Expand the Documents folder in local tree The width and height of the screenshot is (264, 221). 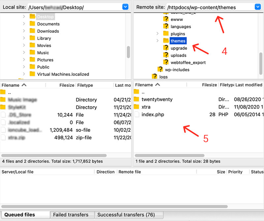point(24,24)
